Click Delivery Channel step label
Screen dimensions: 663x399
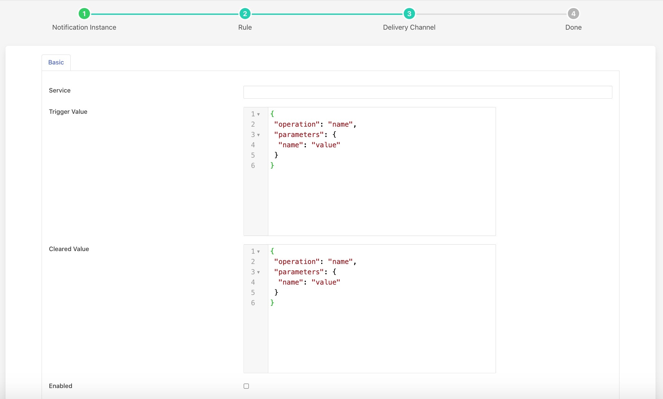tap(409, 27)
